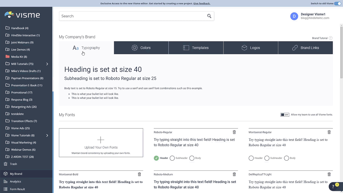Open the Trash in the sidebar
Screen dimensions: 343x193
[13, 164]
